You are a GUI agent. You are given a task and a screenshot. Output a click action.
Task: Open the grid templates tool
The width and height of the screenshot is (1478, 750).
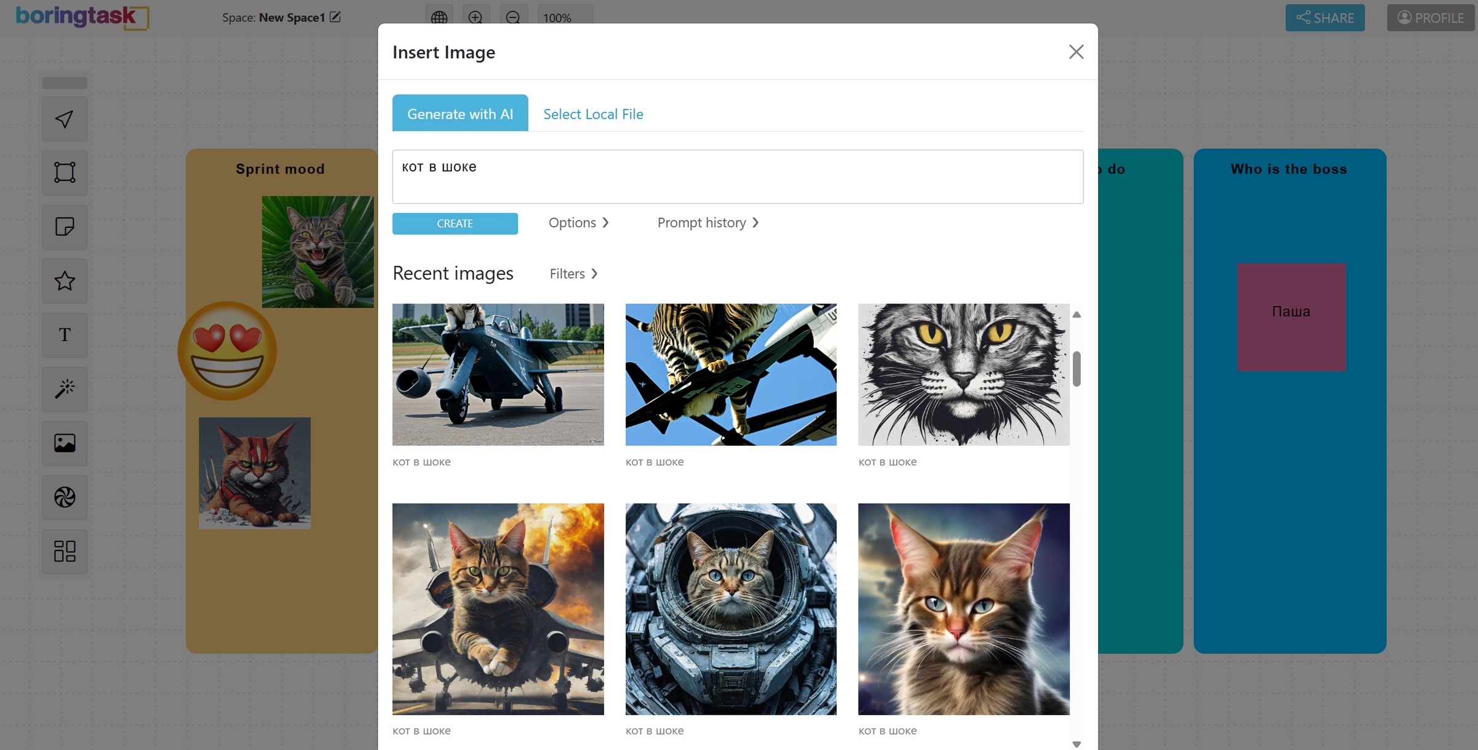click(x=65, y=551)
